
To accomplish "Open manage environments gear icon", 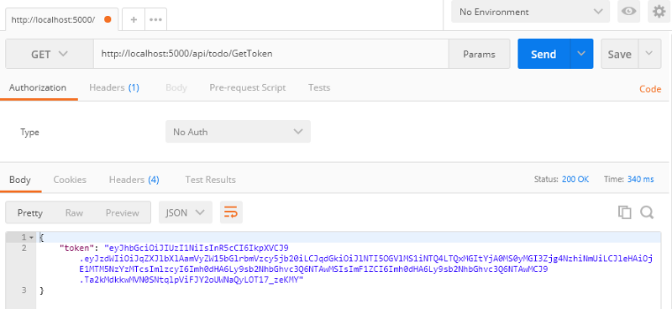I will click(x=659, y=12).
